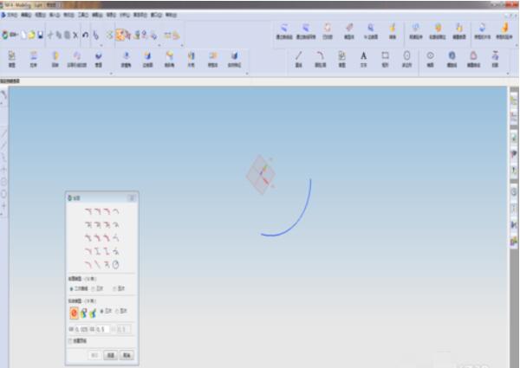The height and width of the screenshot is (368, 520).
Task: Click the last button in the dialog
Action: (x=126, y=355)
